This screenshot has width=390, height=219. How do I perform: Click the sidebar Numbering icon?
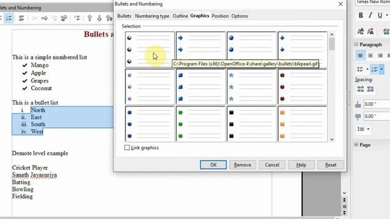coord(375,69)
